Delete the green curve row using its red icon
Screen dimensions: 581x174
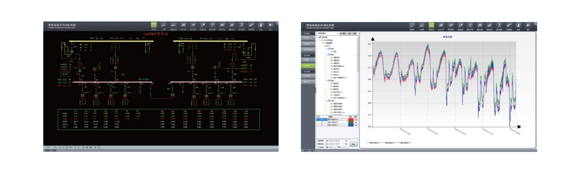coord(356,122)
